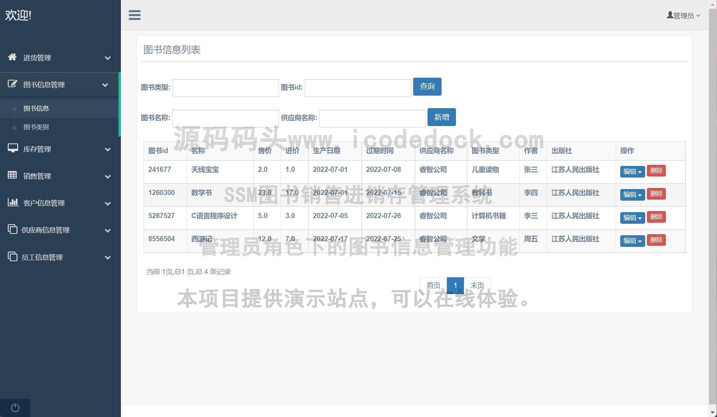
Task: Expand the 进货管理 chevron
Action: click(x=108, y=58)
